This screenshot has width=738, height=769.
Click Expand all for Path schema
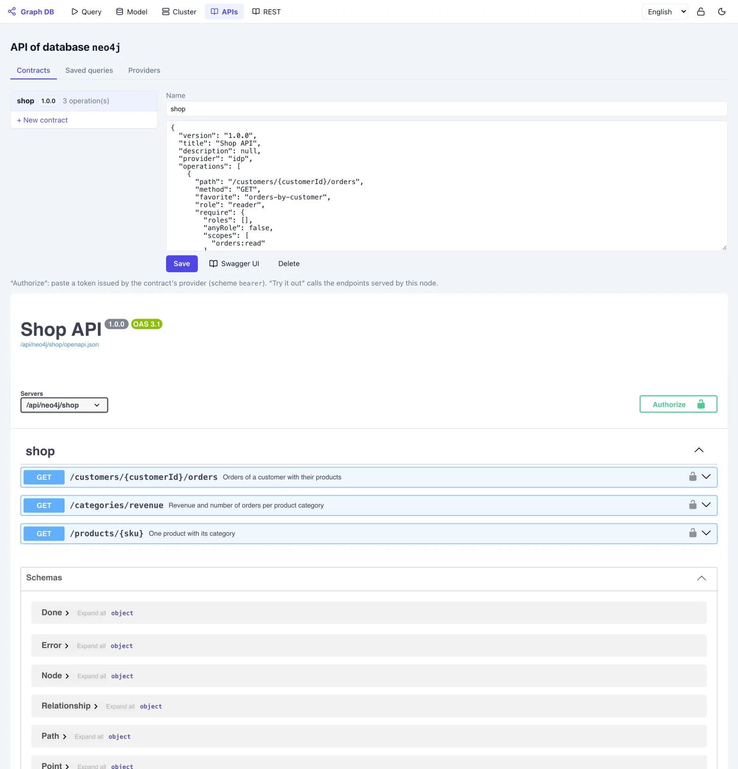(89, 737)
